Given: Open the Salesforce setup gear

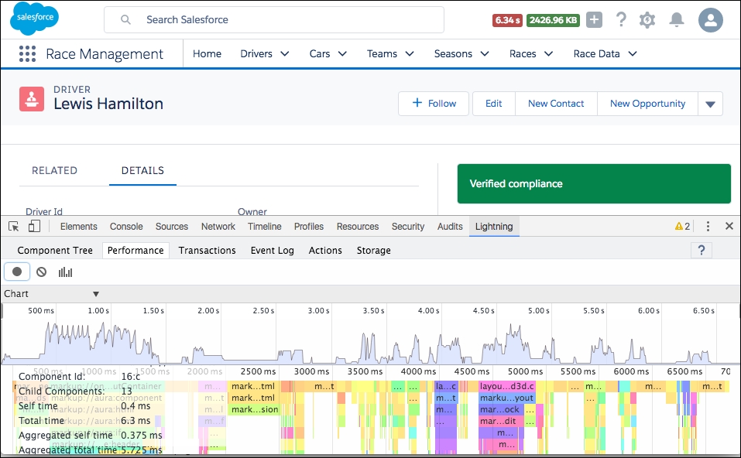Looking at the screenshot, I should [x=647, y=20].
